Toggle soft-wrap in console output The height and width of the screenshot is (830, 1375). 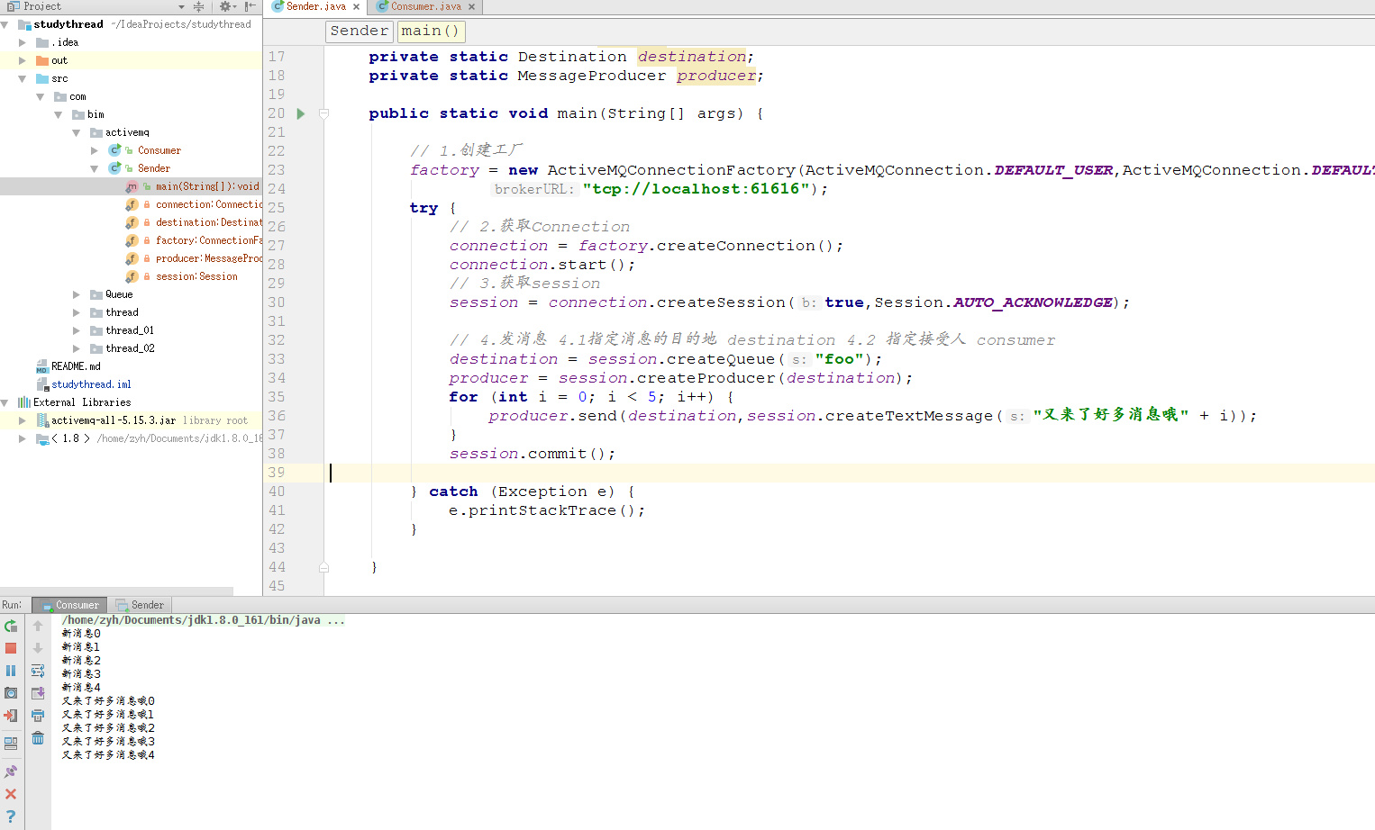tap(38, 671)
